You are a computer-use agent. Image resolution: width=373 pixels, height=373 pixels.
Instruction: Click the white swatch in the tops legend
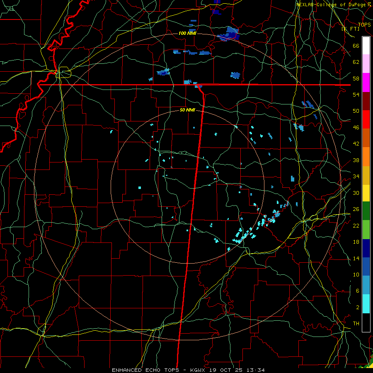click(366, 46)
